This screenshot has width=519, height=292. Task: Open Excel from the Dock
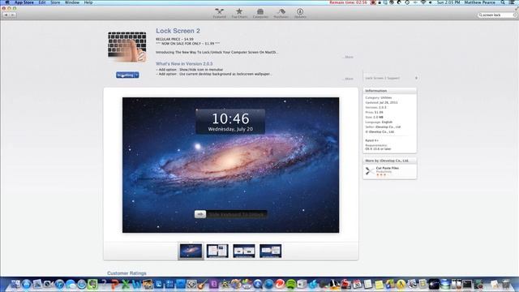coord(126,284)
